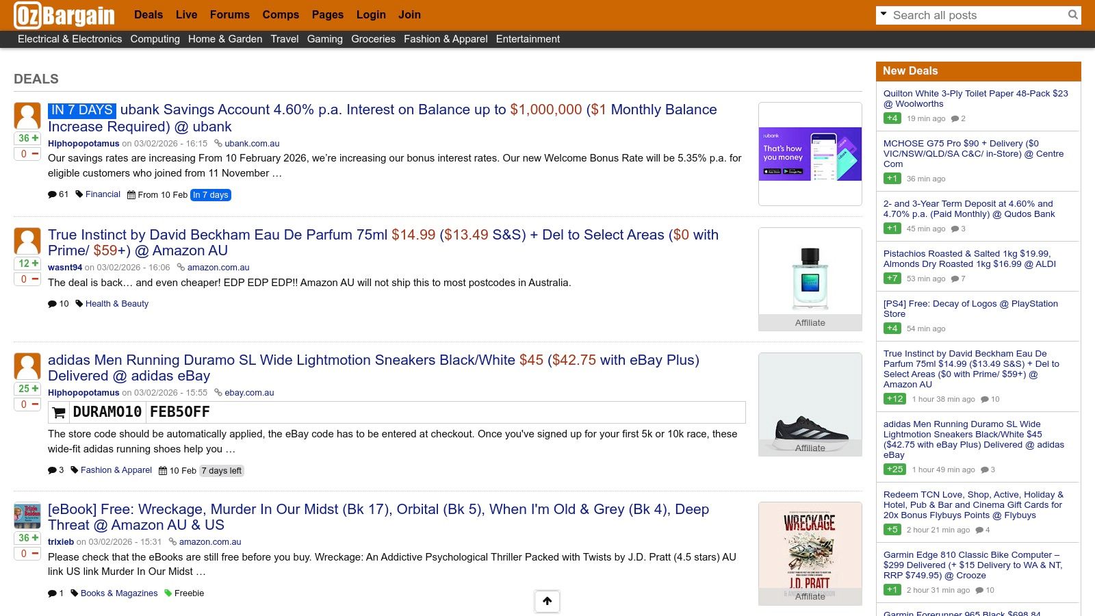1095x616 pixels.
Task: Open the search options dropdown arrow
Action: pyautogui.click(x=884, y=14)
